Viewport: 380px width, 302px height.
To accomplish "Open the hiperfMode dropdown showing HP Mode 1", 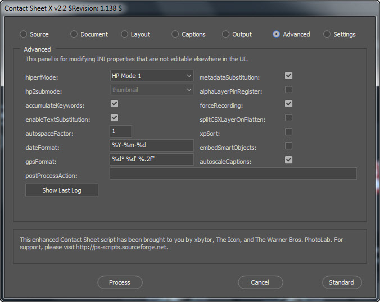I will (x=152, y=76).
